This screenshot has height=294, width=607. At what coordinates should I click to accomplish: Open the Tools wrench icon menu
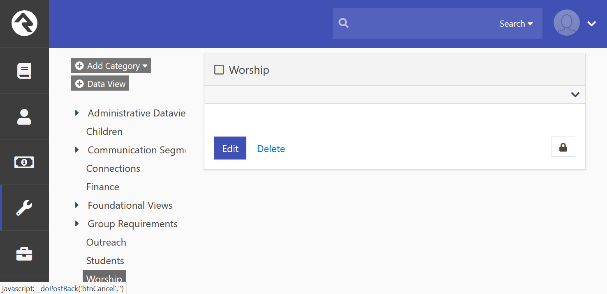24,208
